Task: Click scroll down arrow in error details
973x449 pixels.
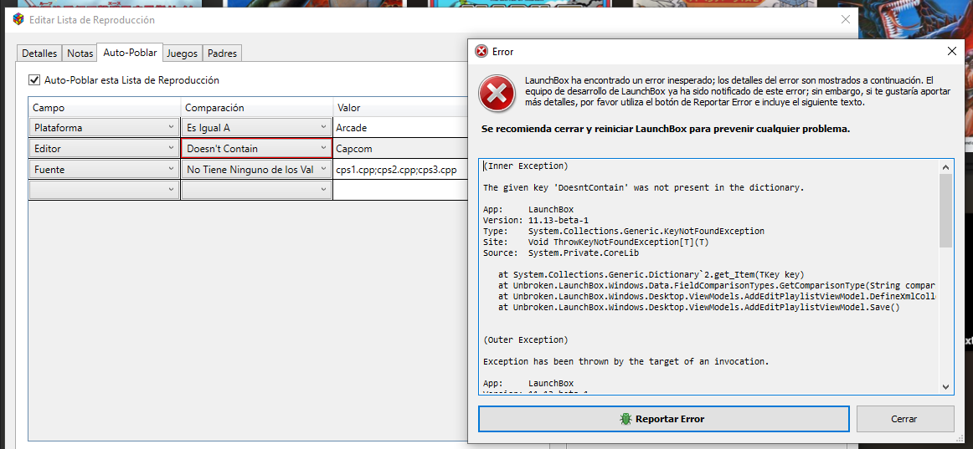Action: [x=945, y=386]
